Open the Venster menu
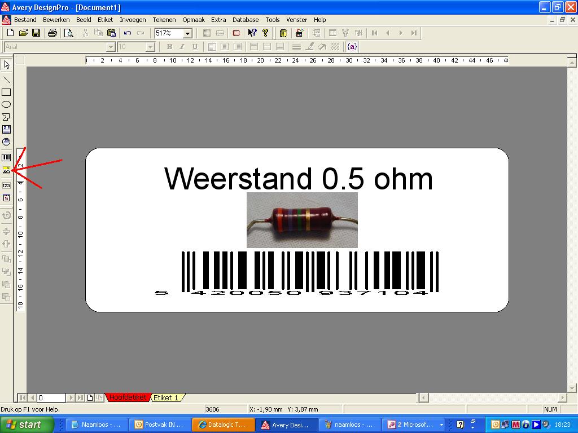Screen dimensions: 578x433 [x=297, y=20]
